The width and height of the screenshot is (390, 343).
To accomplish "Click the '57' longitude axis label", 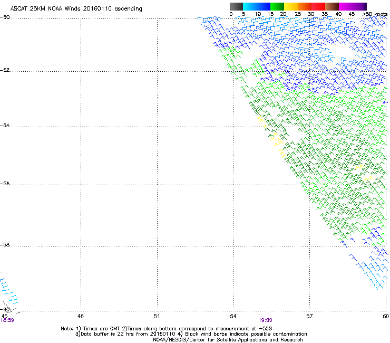I will pyautogui.click(x=309, y=316).
